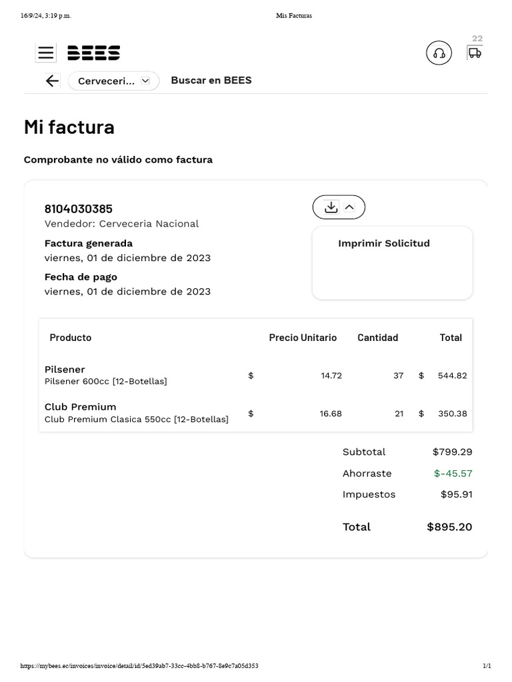Click invoice number 8104030385
512x682 pixels.
[79, 209]
